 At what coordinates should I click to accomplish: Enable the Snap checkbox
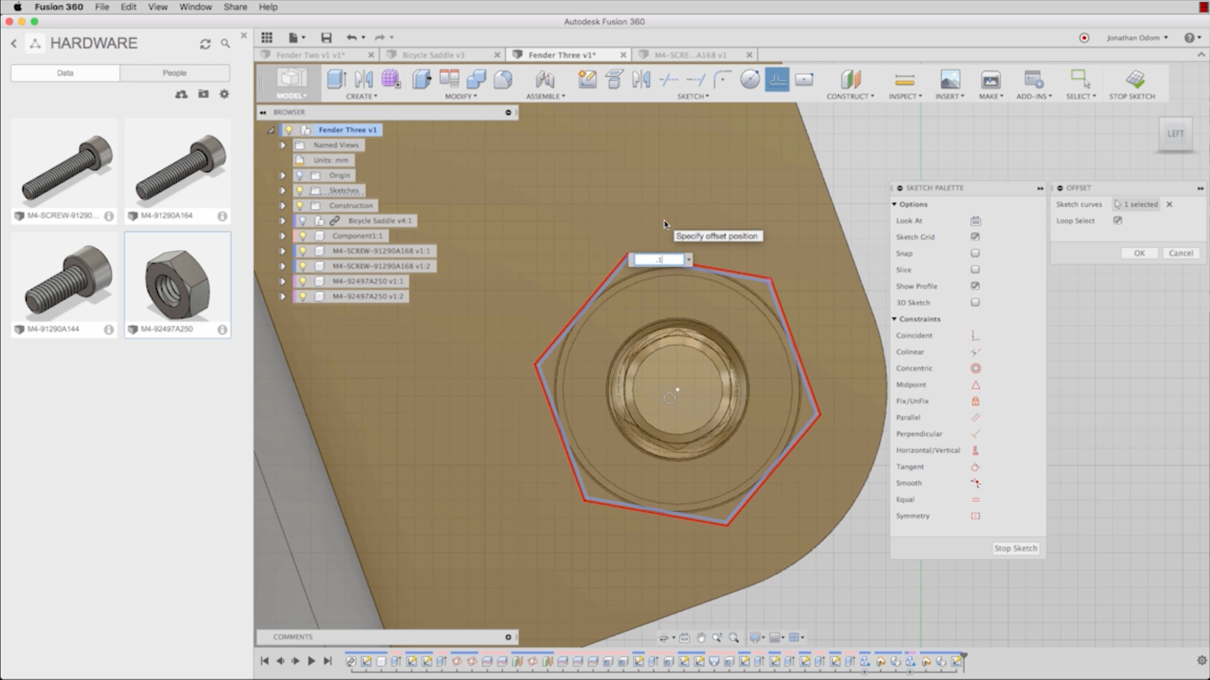click(x=975, y=253)
